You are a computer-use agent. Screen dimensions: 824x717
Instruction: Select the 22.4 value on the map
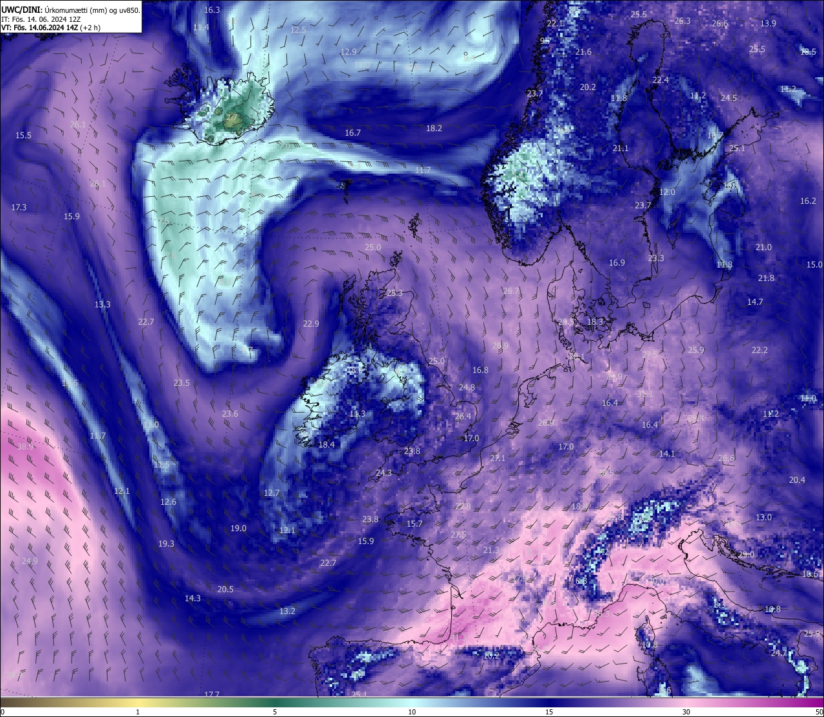point(660,80)
